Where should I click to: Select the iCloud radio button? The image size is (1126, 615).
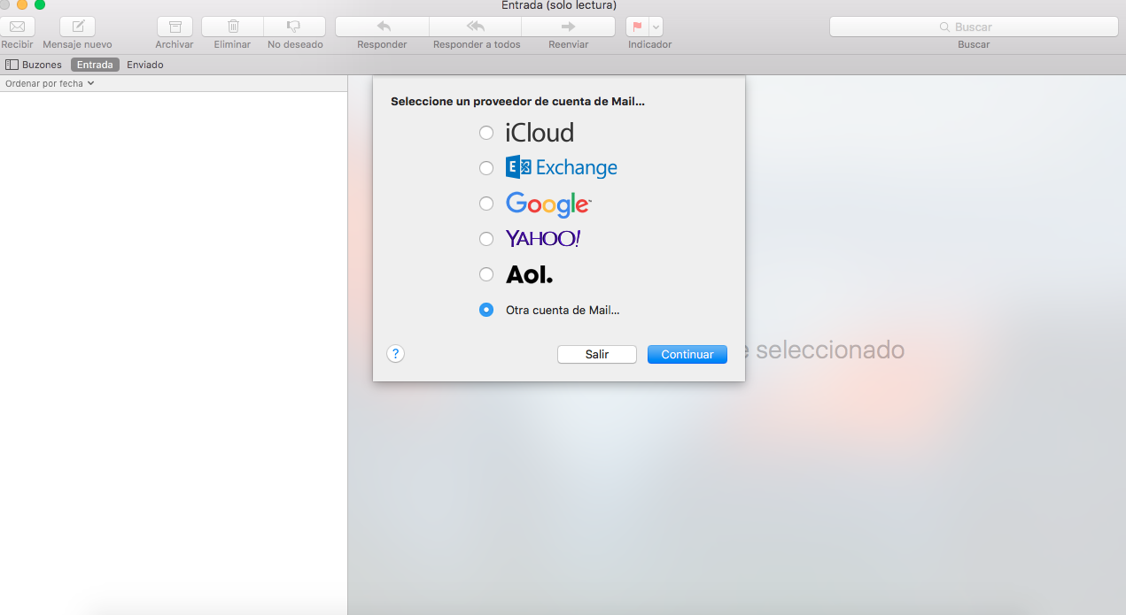[x=485, y=133]
